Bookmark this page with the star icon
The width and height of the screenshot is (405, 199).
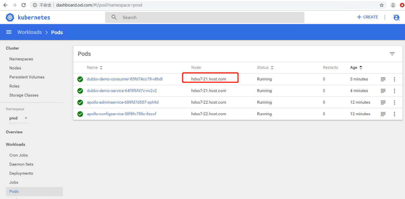pos(382,5)
